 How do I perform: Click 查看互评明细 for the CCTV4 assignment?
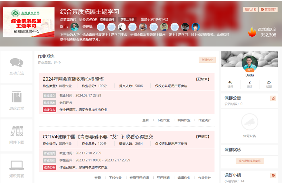(139, 178)
